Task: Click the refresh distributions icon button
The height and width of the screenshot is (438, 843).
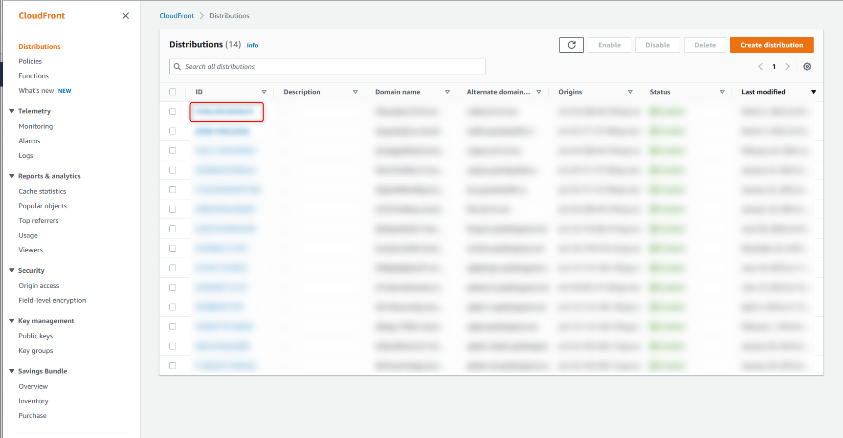Action: coord(572,45)
